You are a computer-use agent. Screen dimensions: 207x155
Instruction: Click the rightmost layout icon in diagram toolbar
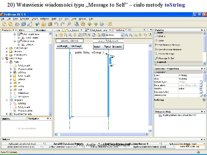point(150,35)
